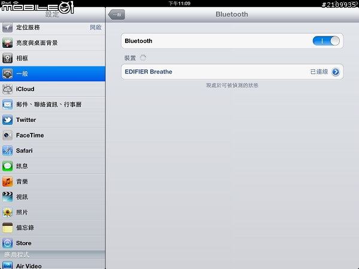Open EDIFIER Breathe device details arrow
The image size is (359, 269).
click(x=335, y=72)
